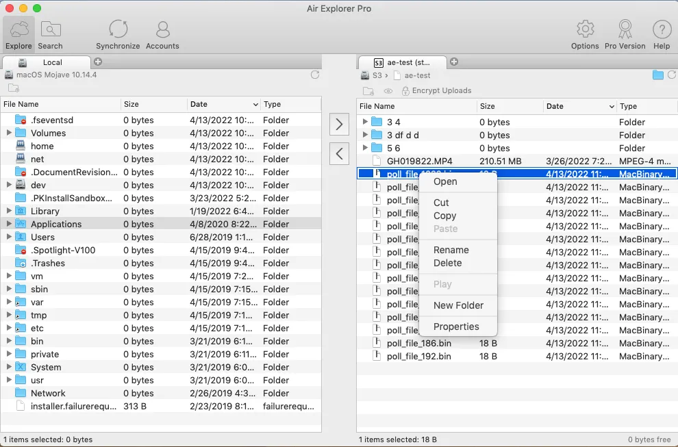This screenshot has height=447, width=678.
Task: Click the S3 drive icon in breadcrumb
Action: click(365, 76)
